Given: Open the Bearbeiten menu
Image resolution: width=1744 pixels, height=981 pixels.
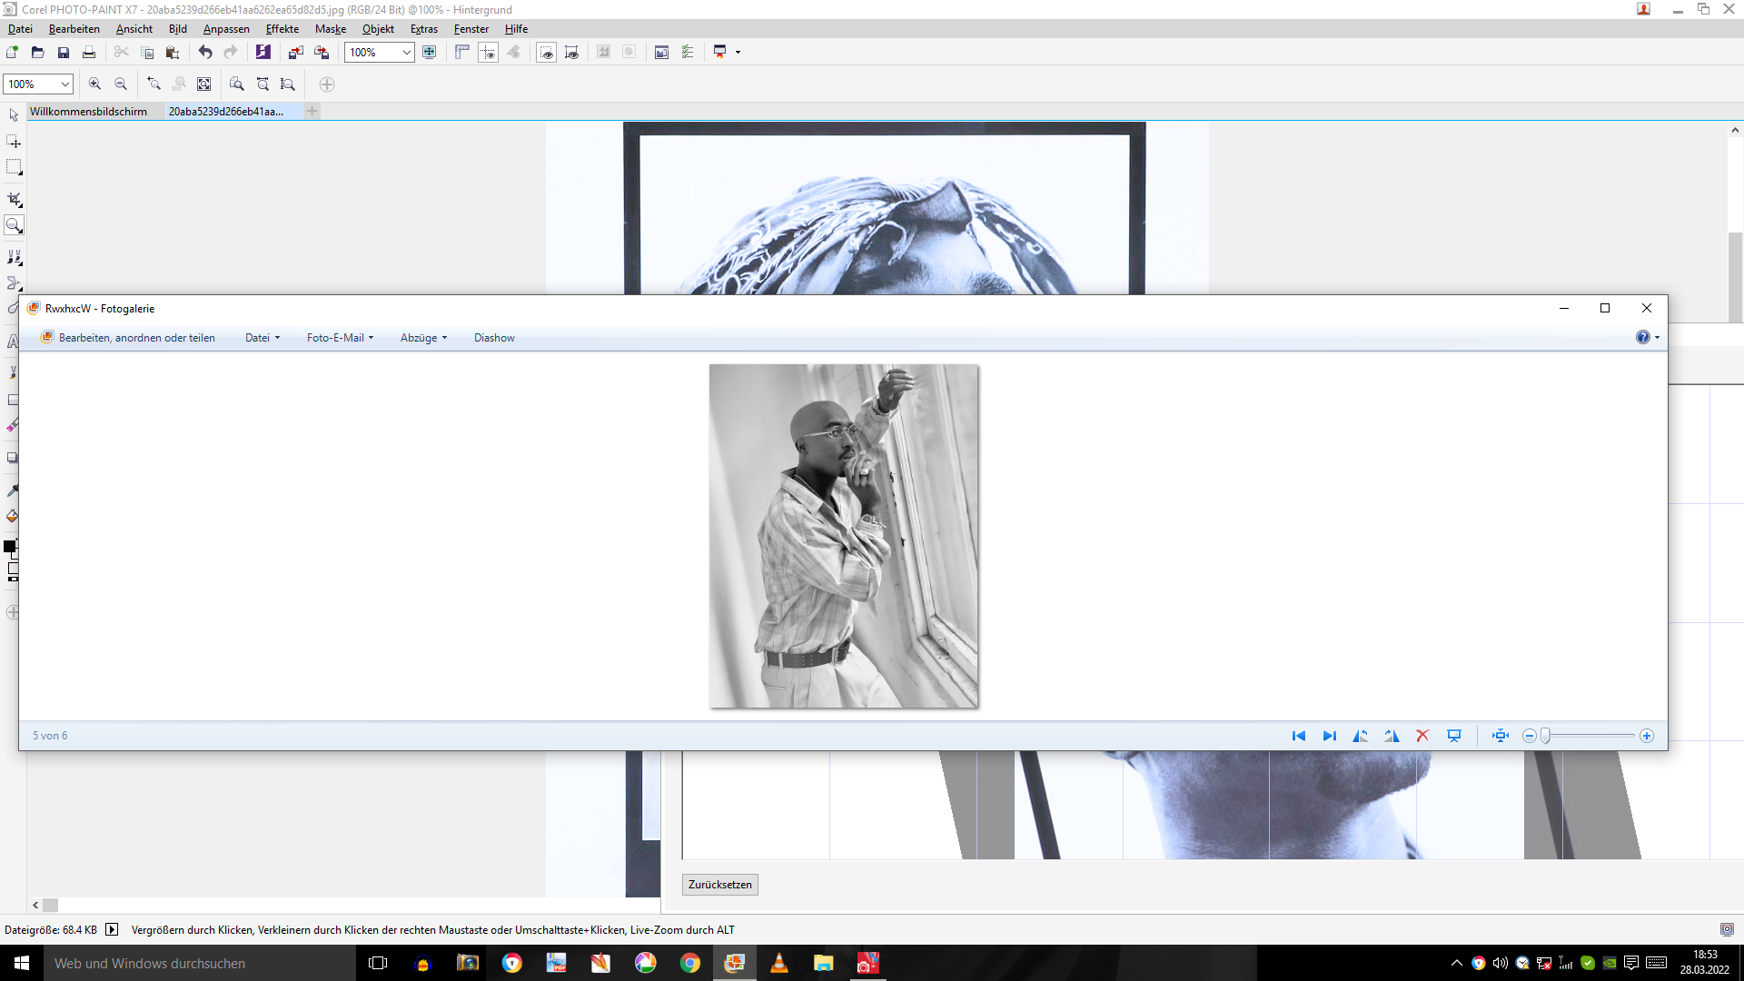Looking at the screenshot, I should (x=74, y=29).
